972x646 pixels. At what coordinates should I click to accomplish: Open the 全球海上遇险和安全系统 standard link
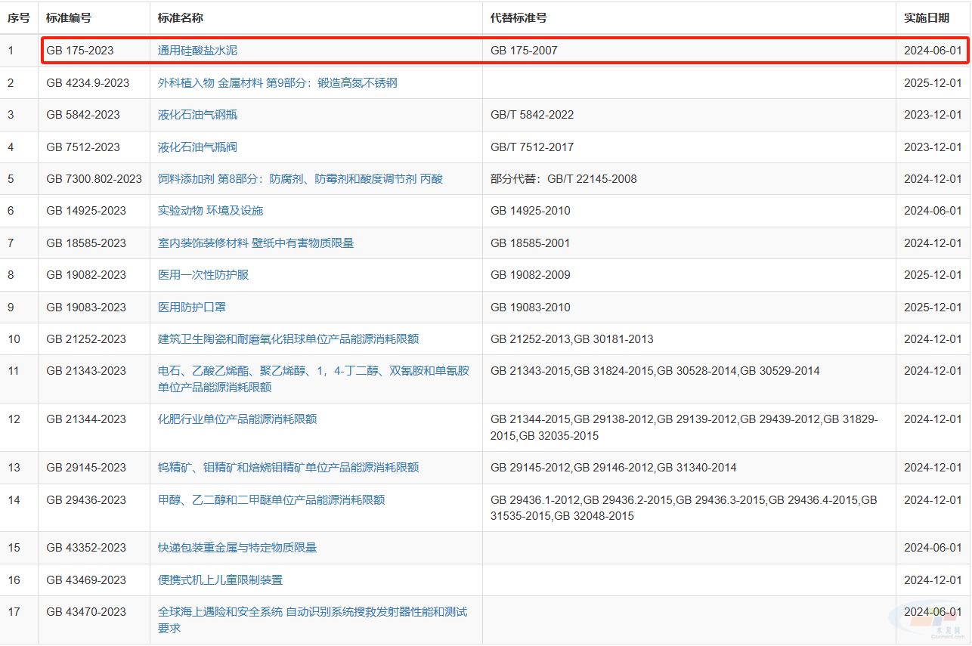click(311, 612)
